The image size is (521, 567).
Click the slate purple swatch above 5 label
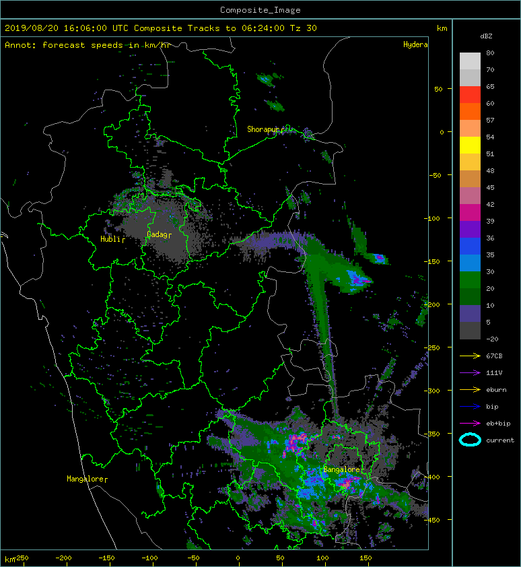coord(470,313)
